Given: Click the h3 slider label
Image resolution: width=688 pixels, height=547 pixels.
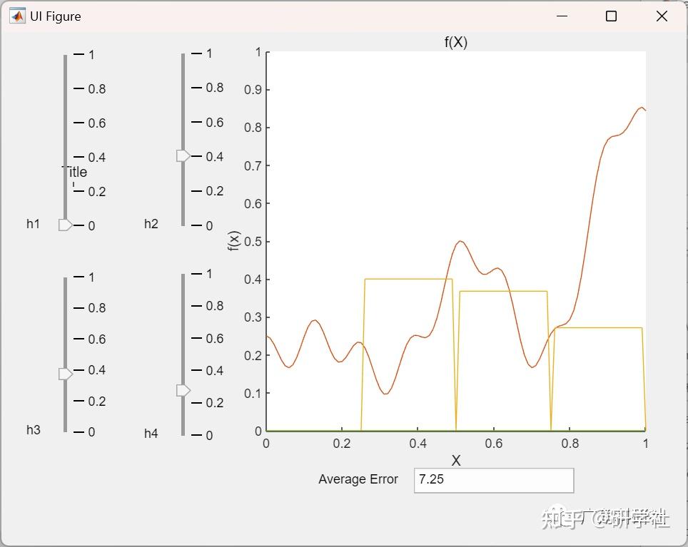Looking at the screenshot, I should click(33, 430).
